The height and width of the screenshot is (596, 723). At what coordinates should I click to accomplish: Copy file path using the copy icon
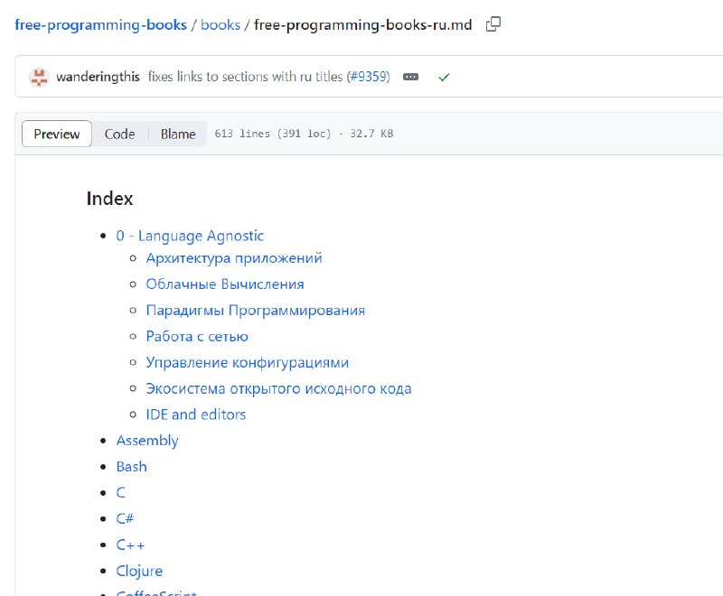493,24
